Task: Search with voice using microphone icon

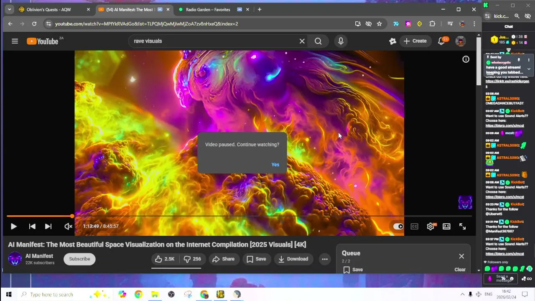Action: 341,41
